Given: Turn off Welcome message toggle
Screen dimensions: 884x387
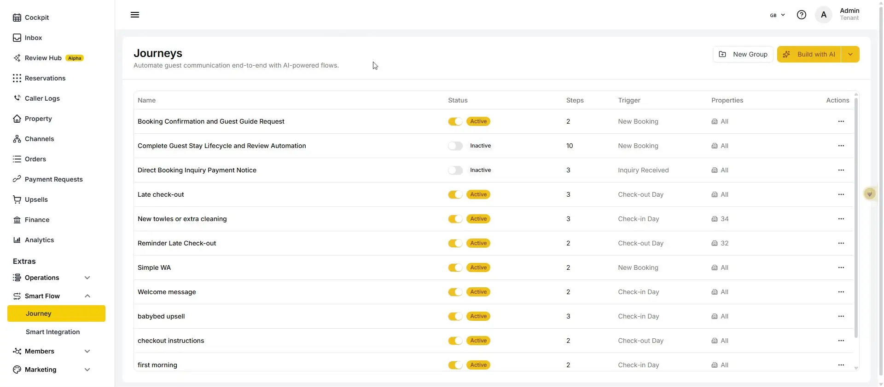Looking at the screenshot, I should click(x=455, y=292).
